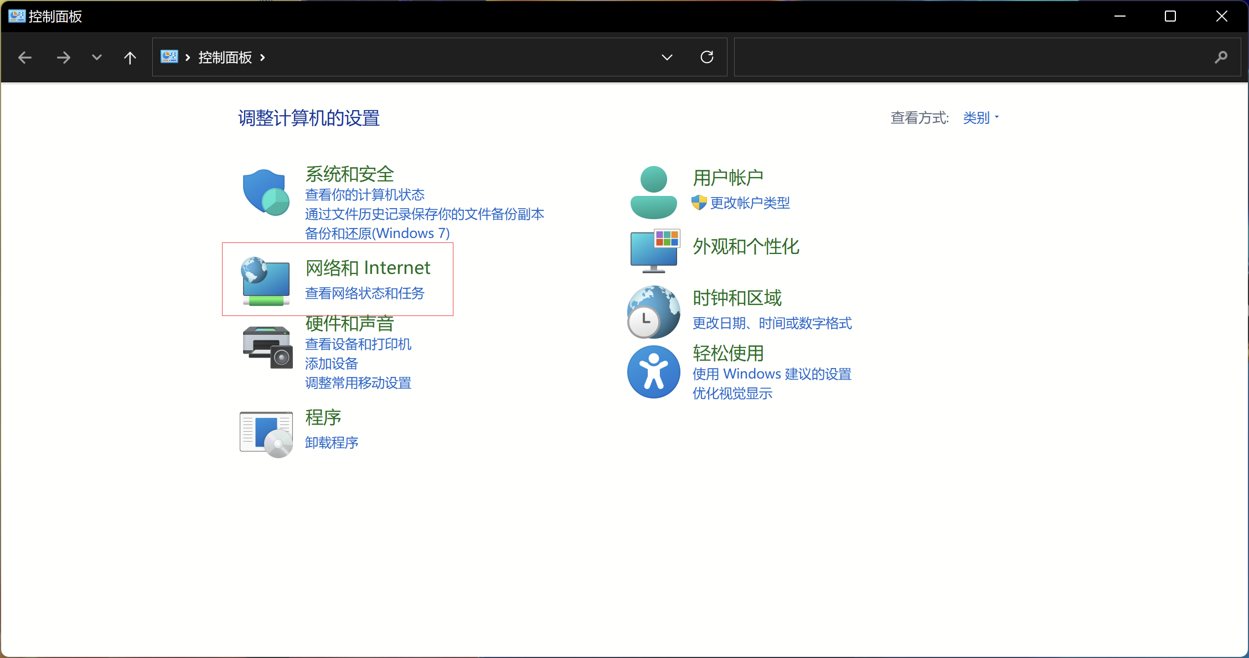Screen dimensions: 1249x658
Task: Click the refresh button in the address bar
Action: pos(707,57)
